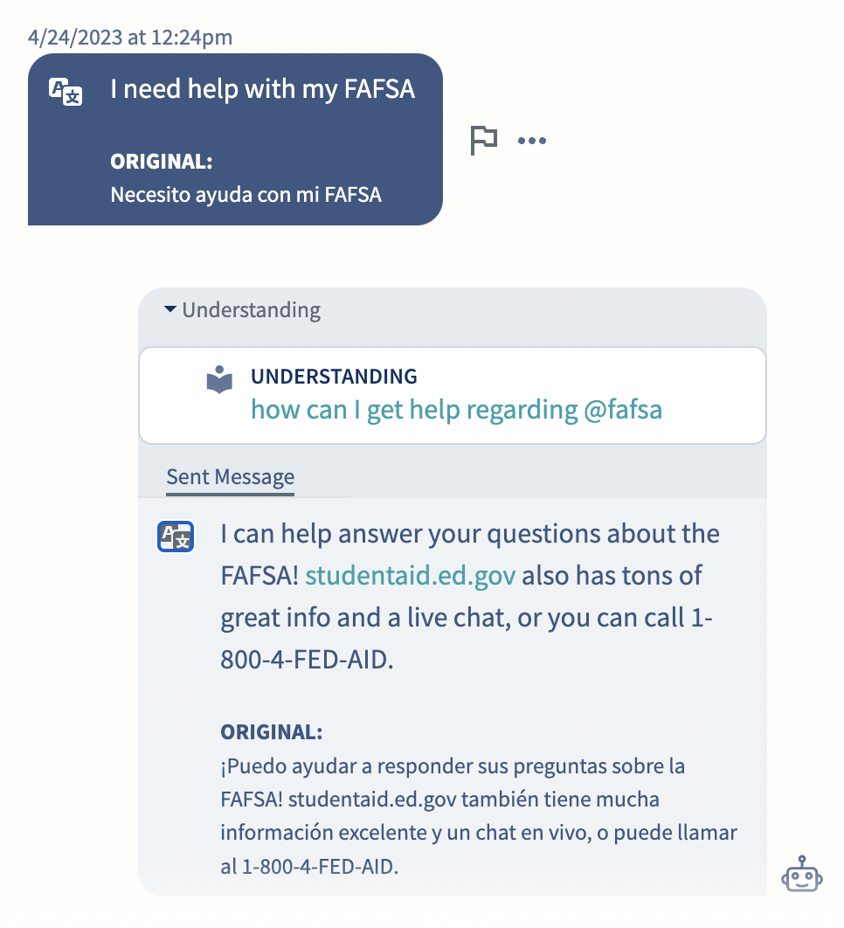Collapse the Understanding section triangle
844x928 pixels.
pos(169,309)
